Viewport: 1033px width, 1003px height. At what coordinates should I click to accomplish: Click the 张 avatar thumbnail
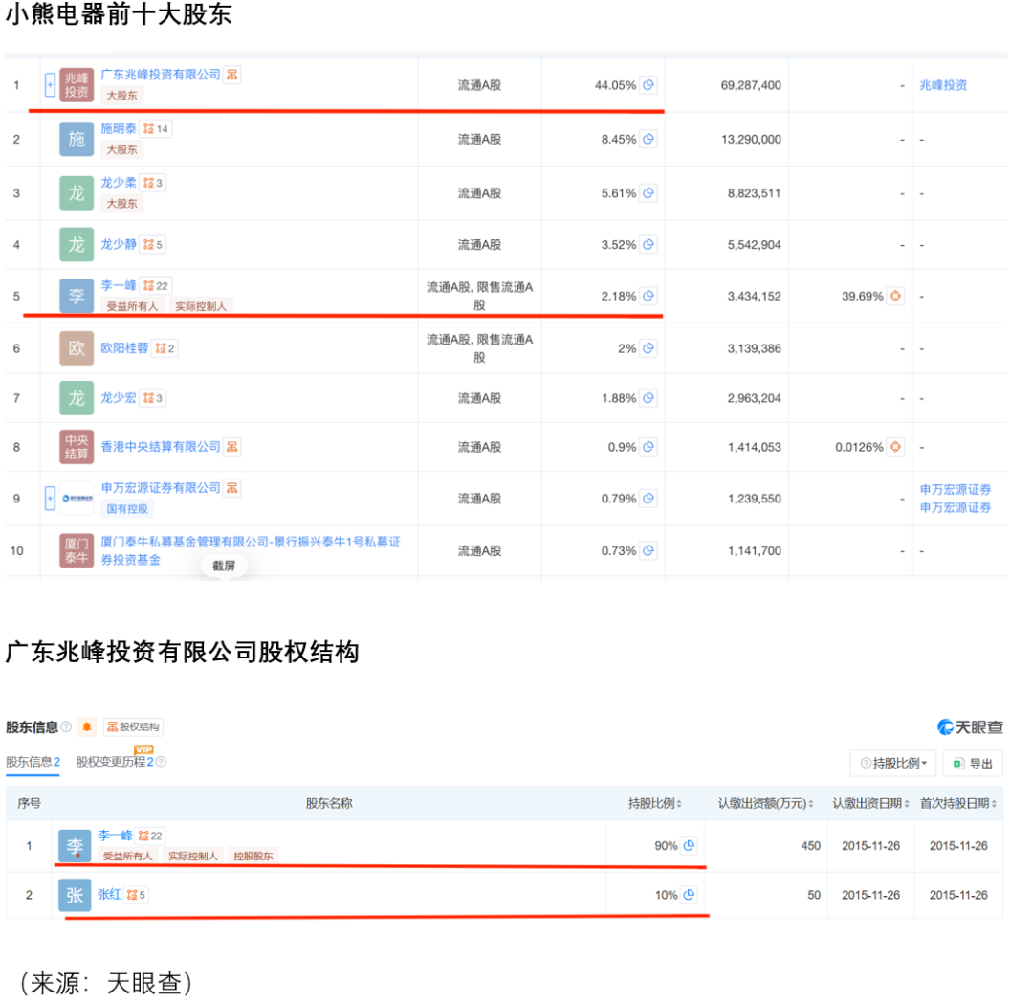pos(75,895)
